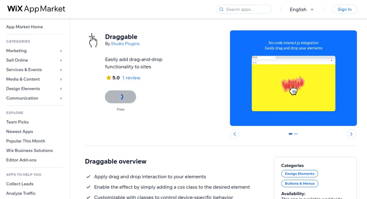The height and width of the screenshot is (199, 367).
Task: Open Collect Leads
Action: click(20, 184)
